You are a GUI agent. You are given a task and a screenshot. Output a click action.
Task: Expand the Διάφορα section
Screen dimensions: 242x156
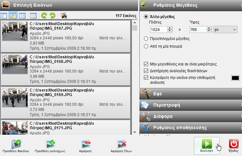click(190, 116)
